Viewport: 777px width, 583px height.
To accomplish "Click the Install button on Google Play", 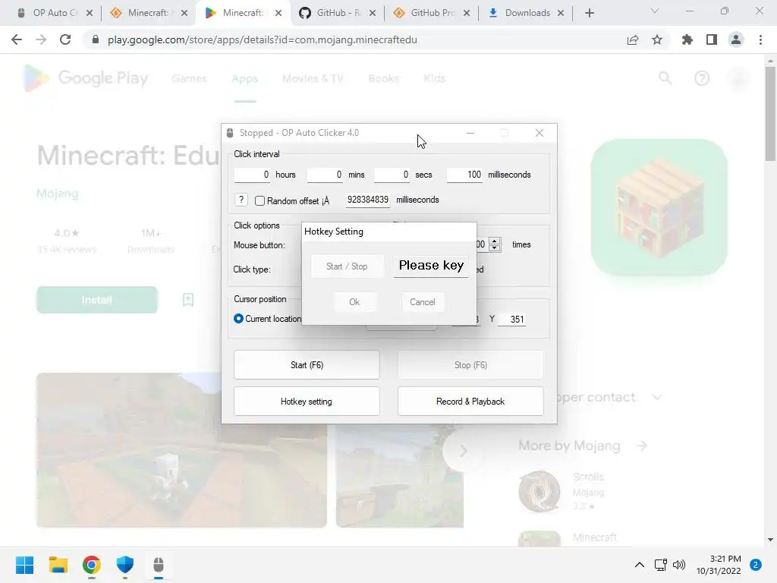I will pos(97,300).
